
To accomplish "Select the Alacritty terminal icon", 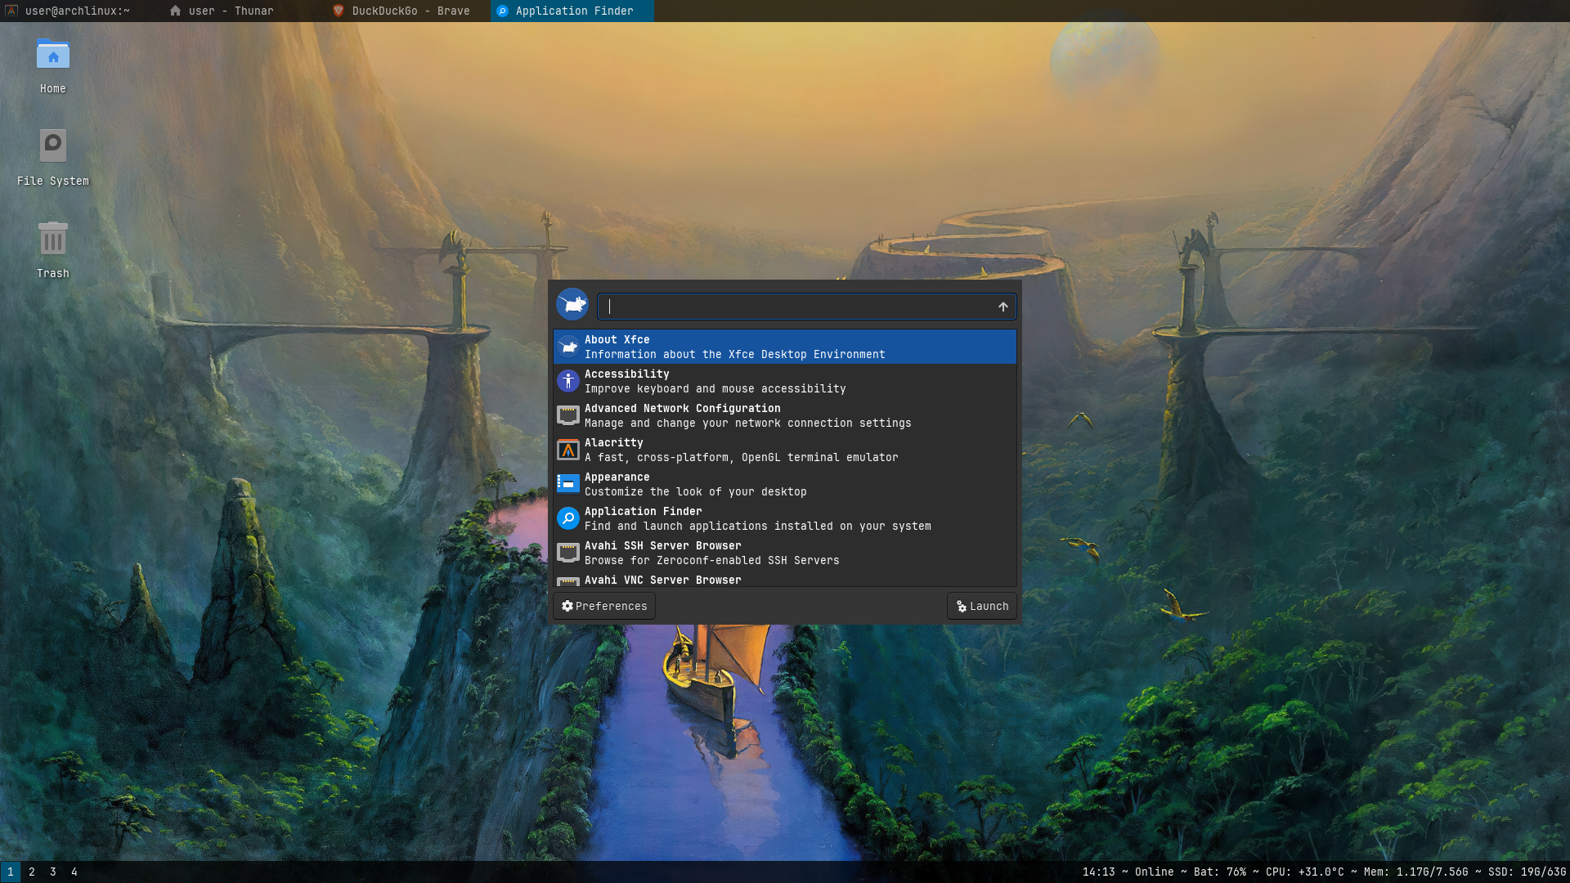I will click(568, 450).
